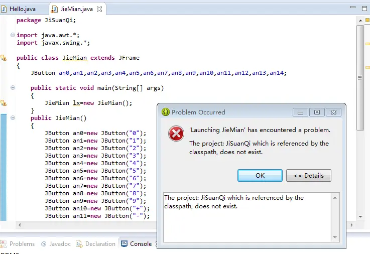
Task: Click the editor vertical scrollbar thumb
Action: [x=360, y=78]
